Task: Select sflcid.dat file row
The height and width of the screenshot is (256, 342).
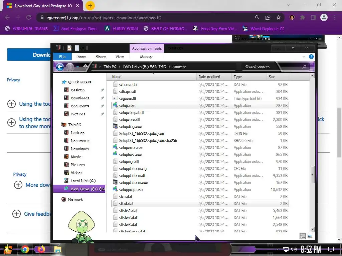Action: click(x=200, y=204)
